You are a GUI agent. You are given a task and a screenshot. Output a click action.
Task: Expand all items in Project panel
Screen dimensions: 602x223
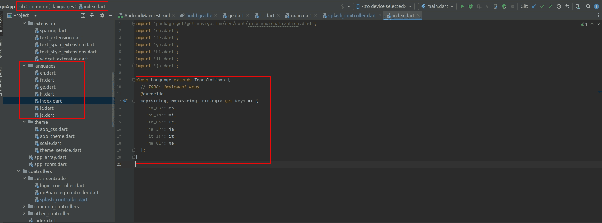point(83,15)
